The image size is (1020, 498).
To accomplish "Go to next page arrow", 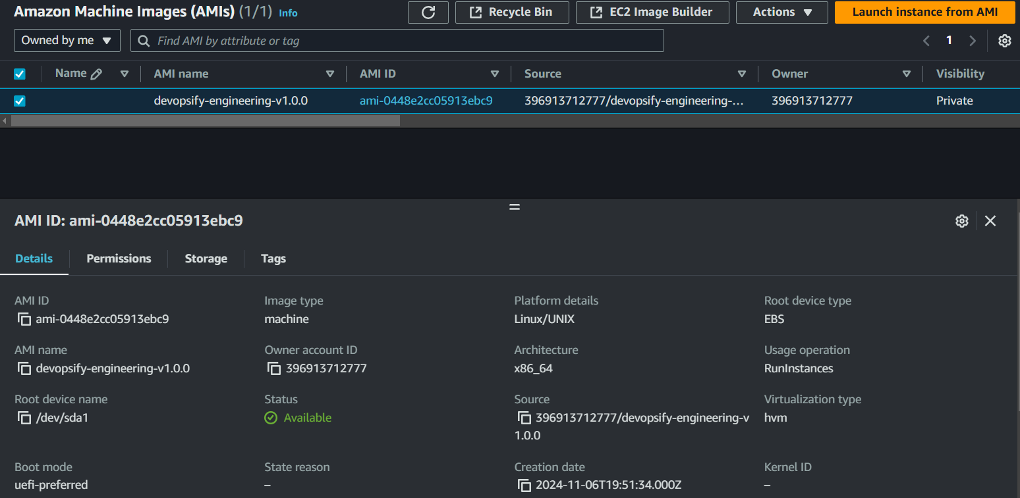I will pos(972,41).
